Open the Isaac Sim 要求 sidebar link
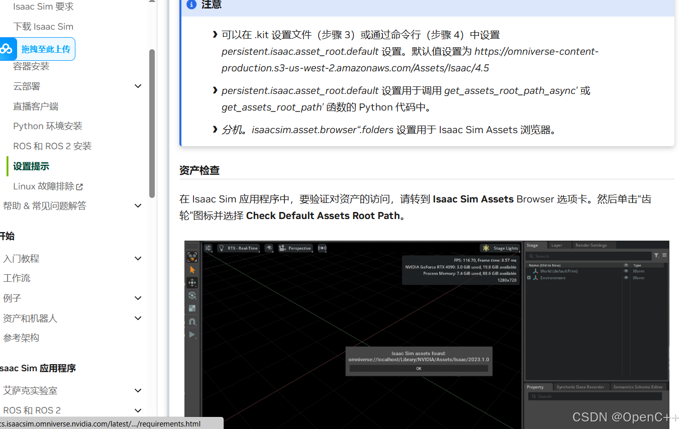This screenshot has height=429, width=681. pyautogui.click(x=43, y=7)
